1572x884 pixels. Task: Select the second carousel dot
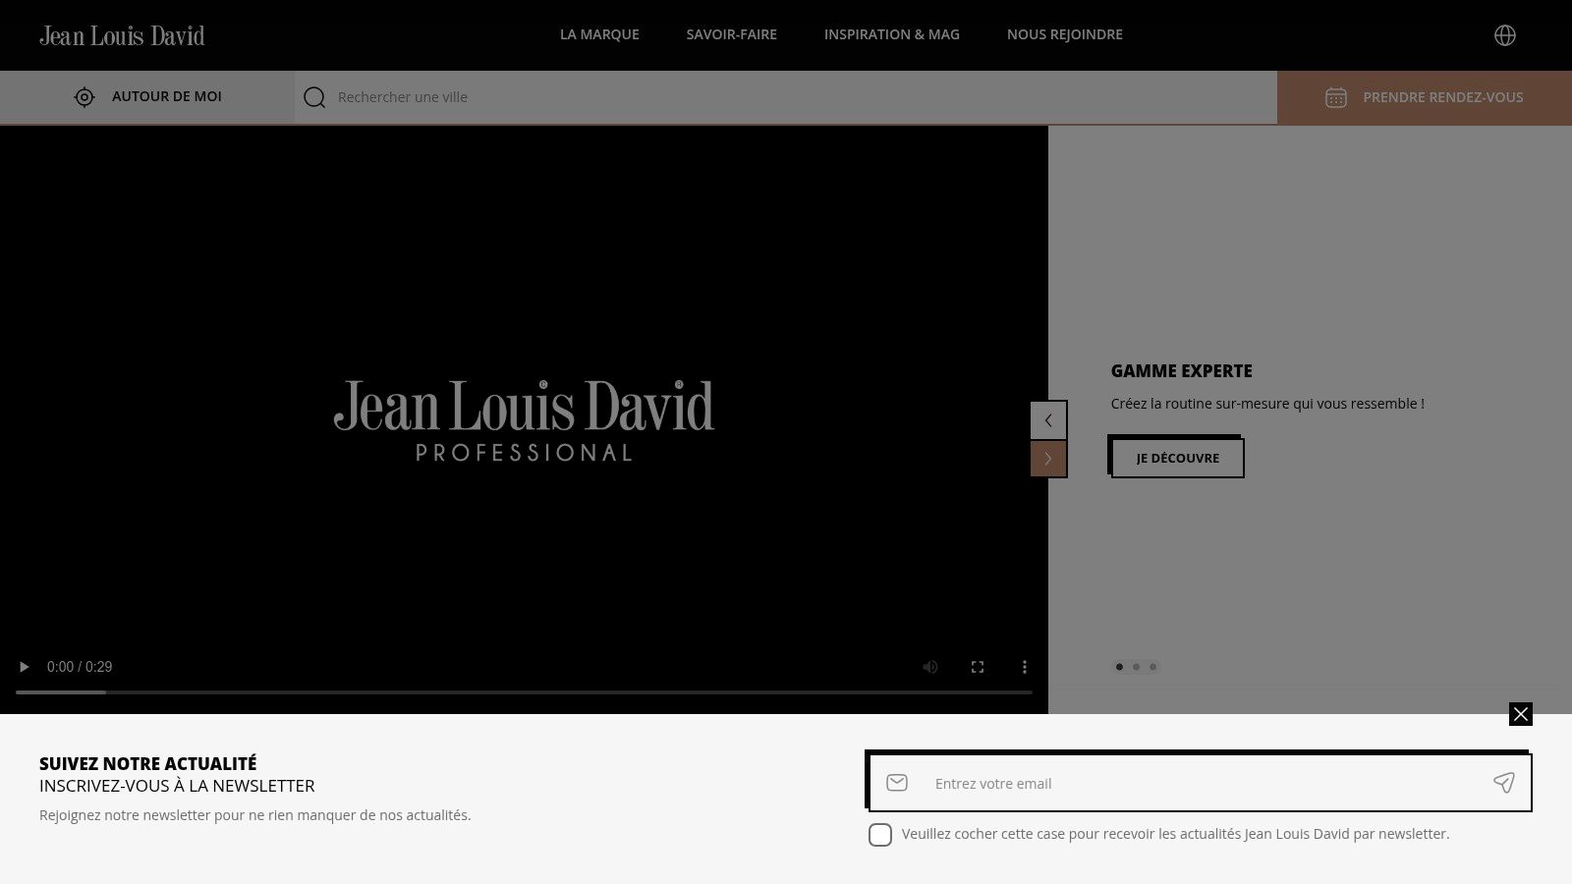tap(1136, 667)
